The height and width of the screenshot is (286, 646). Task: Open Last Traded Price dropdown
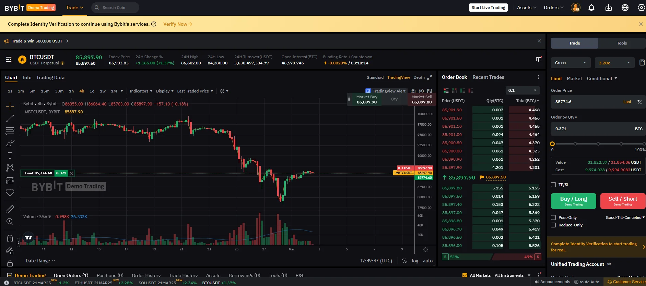coord(195,91)
